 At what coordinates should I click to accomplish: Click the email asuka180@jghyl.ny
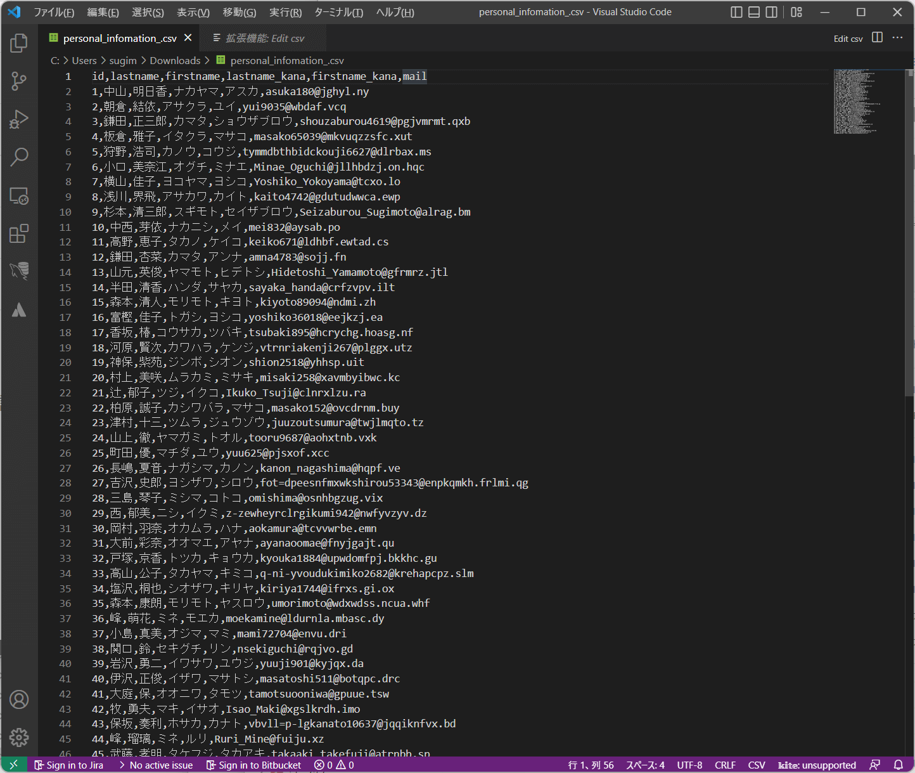(317, 91)
